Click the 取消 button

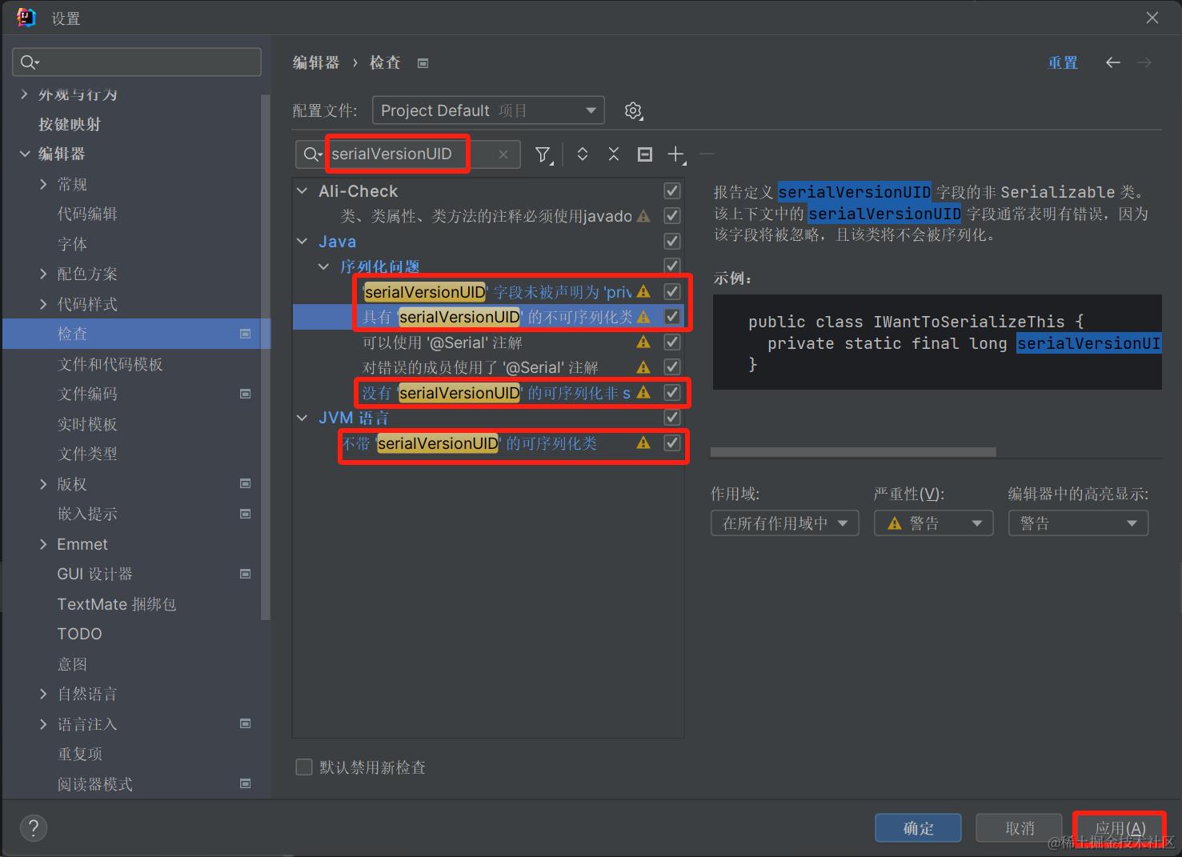tap(1019, 828)
